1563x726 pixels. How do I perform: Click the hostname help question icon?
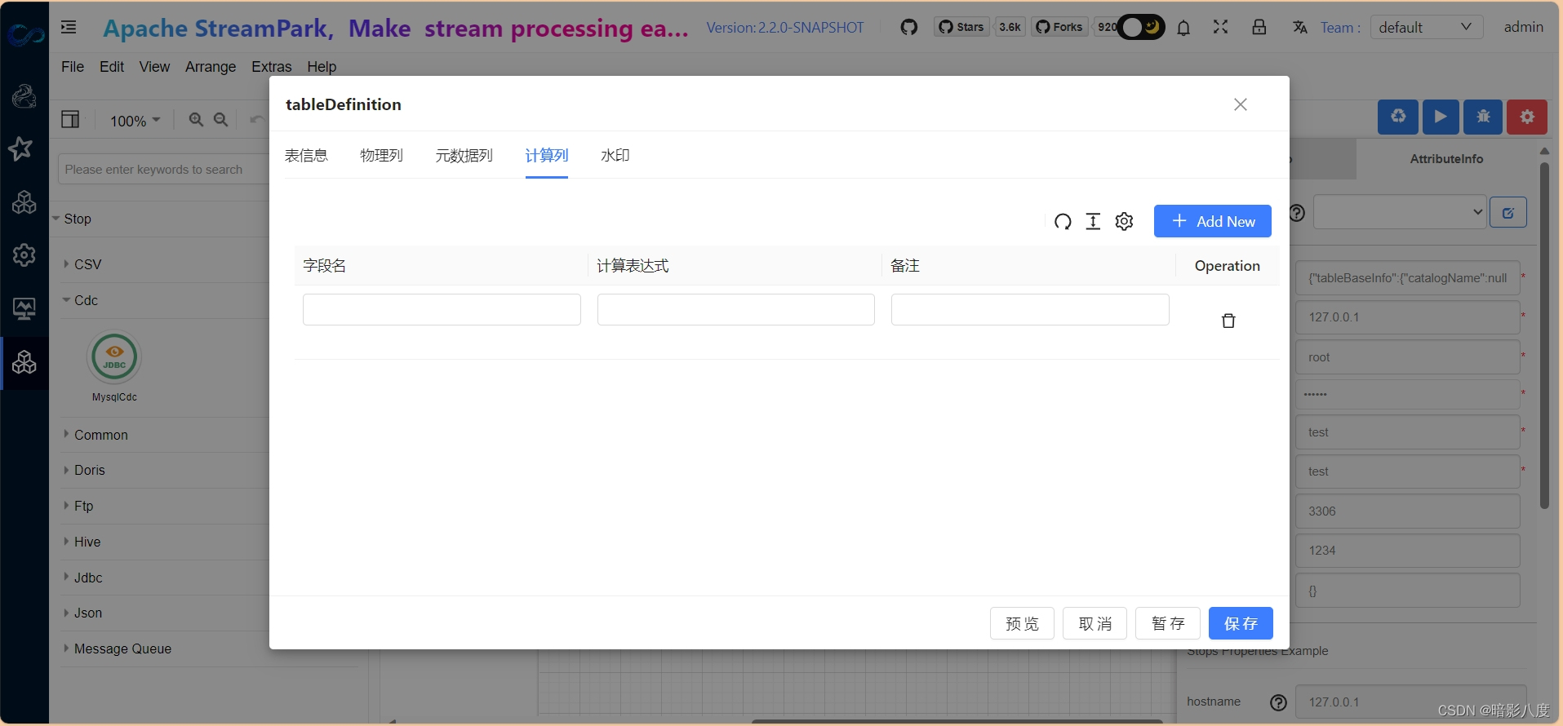(x=1278, y=702)
